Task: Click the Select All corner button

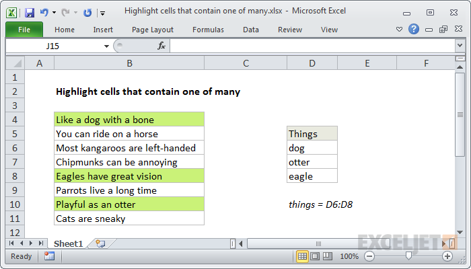Action: pos(15,63)
